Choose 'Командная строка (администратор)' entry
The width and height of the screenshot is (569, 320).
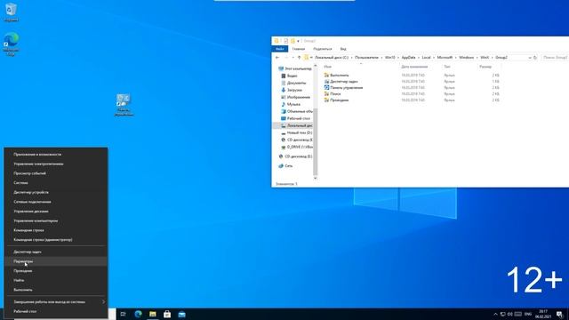click(56, 239)
